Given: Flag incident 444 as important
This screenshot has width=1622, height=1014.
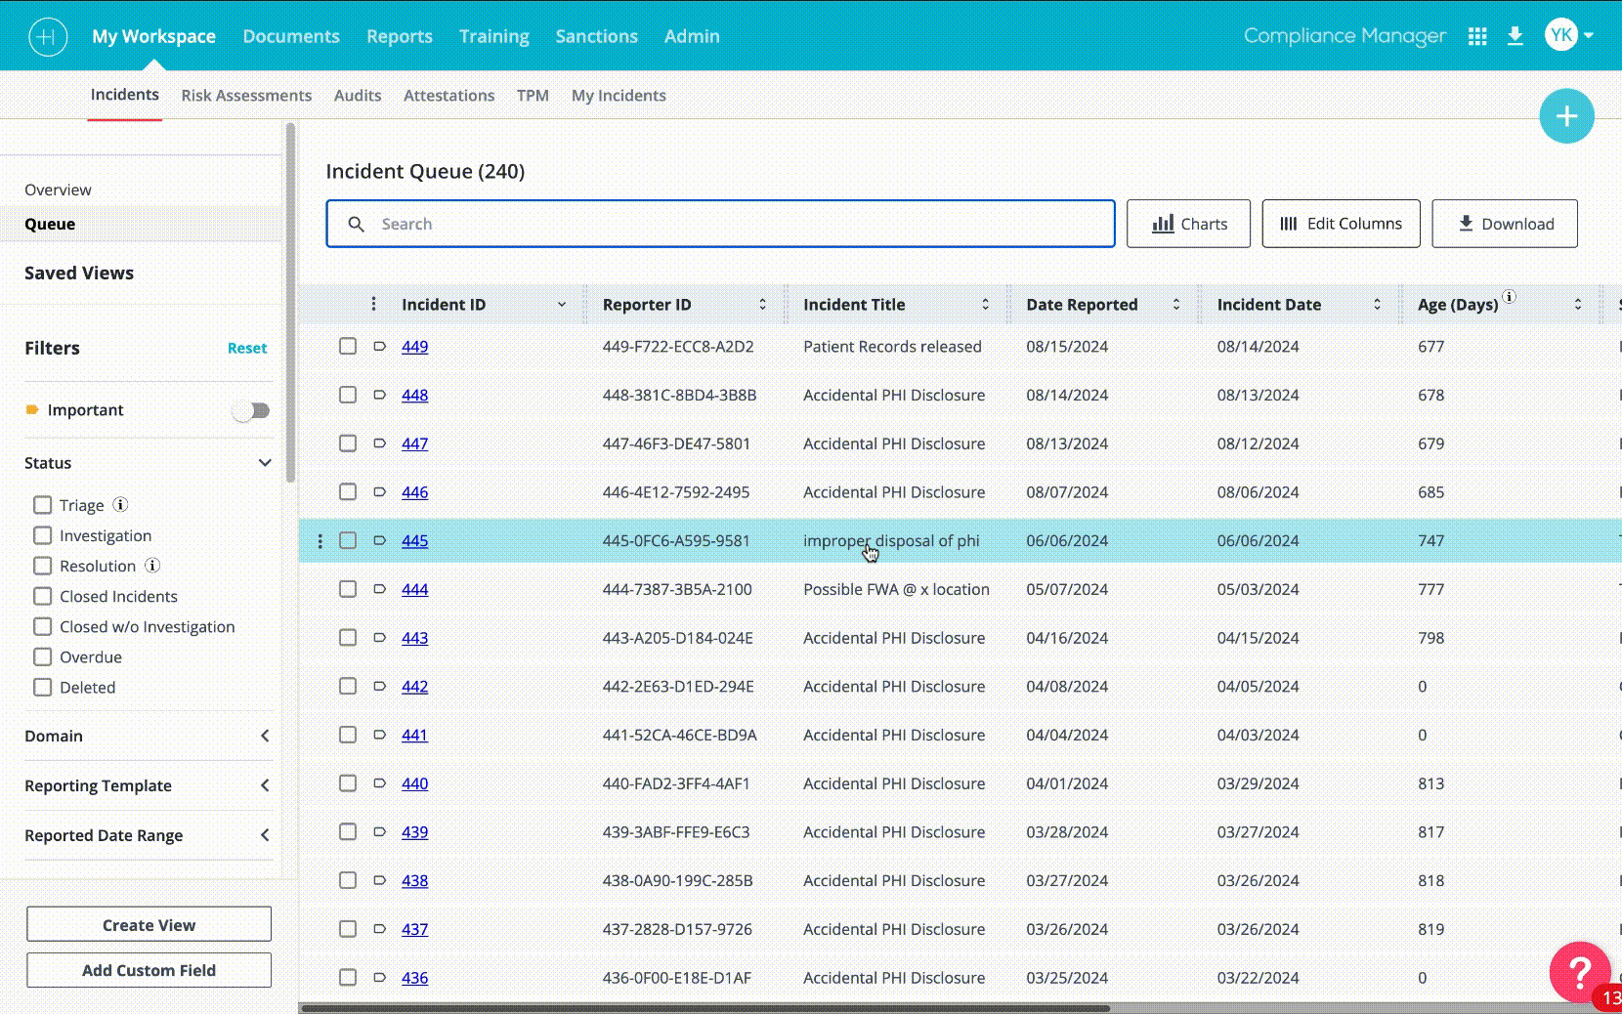Looking at the screenshot, I should click(x=379, y=589).
